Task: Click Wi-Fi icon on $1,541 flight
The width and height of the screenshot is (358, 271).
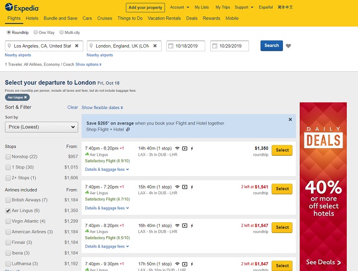Action: click(x=177, y=187)
